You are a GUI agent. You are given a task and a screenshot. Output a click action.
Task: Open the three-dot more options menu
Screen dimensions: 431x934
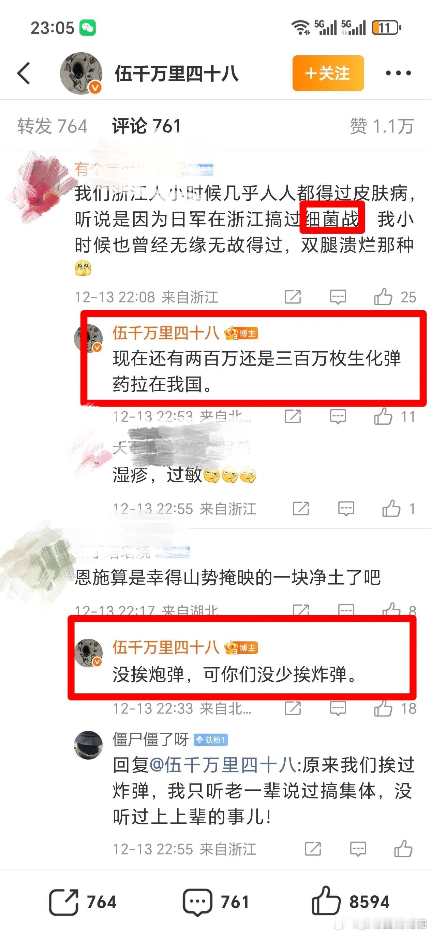click(x=398, y=73)
